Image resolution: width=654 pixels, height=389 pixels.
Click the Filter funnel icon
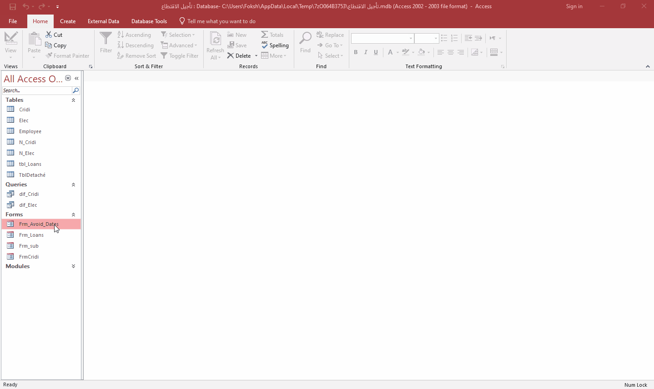(106, 39)
